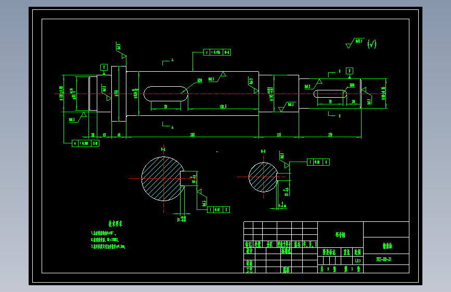This screenshot has height=292, width=451.
Task: Select the tolerance frame above the main shaft
Action: click(217, 52)
